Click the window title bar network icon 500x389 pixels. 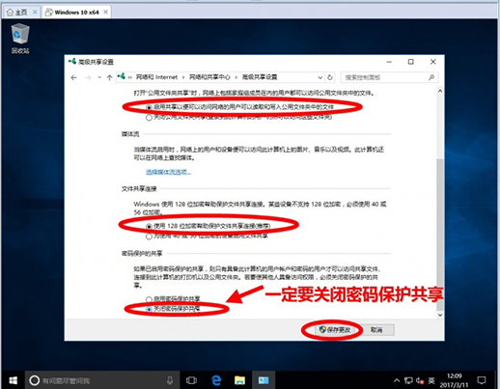coord(72,61)
